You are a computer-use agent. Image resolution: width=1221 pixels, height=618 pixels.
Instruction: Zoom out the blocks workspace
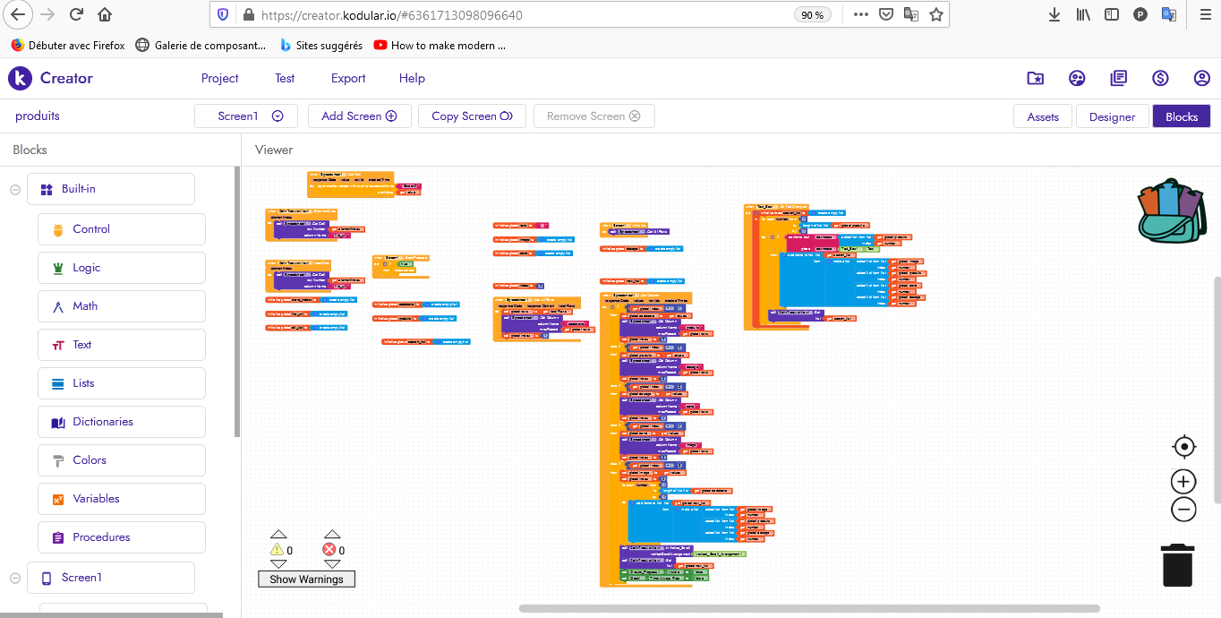click(1183, 510)
